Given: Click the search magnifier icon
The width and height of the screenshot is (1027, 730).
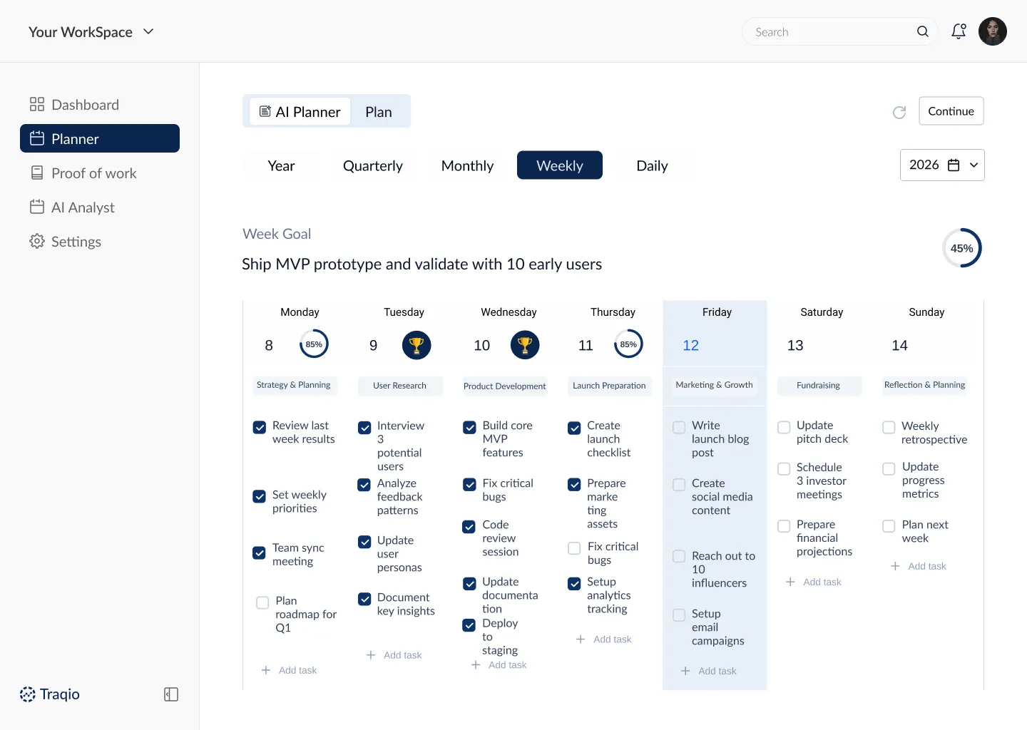Looking at the screenshot, I should [922, 31].
